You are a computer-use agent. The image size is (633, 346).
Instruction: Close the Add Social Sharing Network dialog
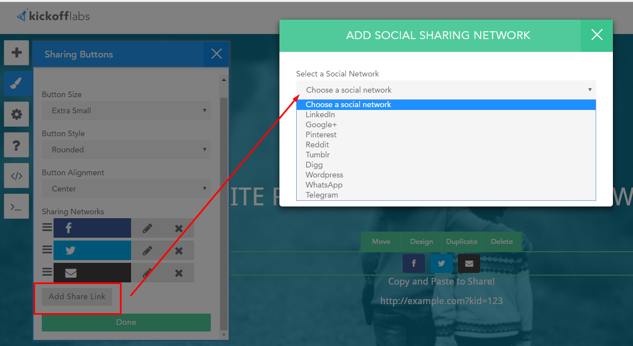coord(597,35)
